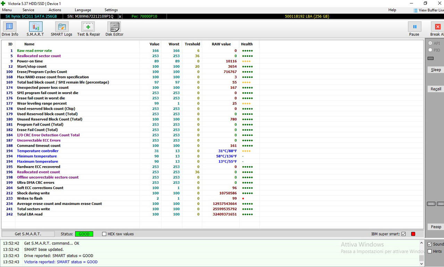Open the Drive Info panel
Viewport: 444px width, 267px height.
(10, 29)
